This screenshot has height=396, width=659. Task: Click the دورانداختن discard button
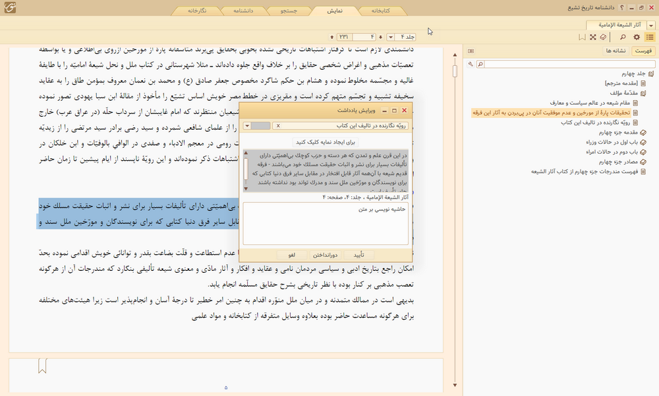[x=326, y=255]
